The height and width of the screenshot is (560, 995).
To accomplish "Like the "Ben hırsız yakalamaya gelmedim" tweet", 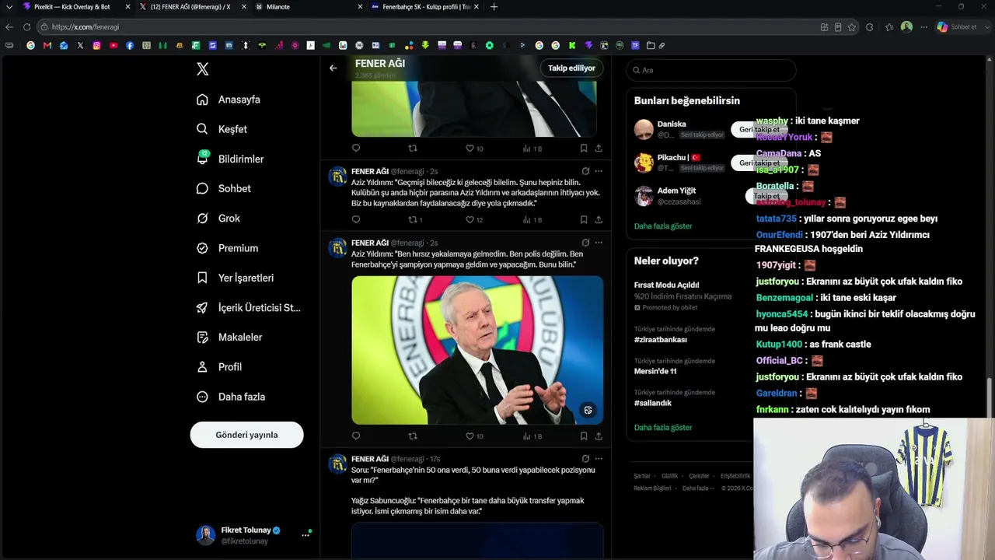I will pos(474,436).
